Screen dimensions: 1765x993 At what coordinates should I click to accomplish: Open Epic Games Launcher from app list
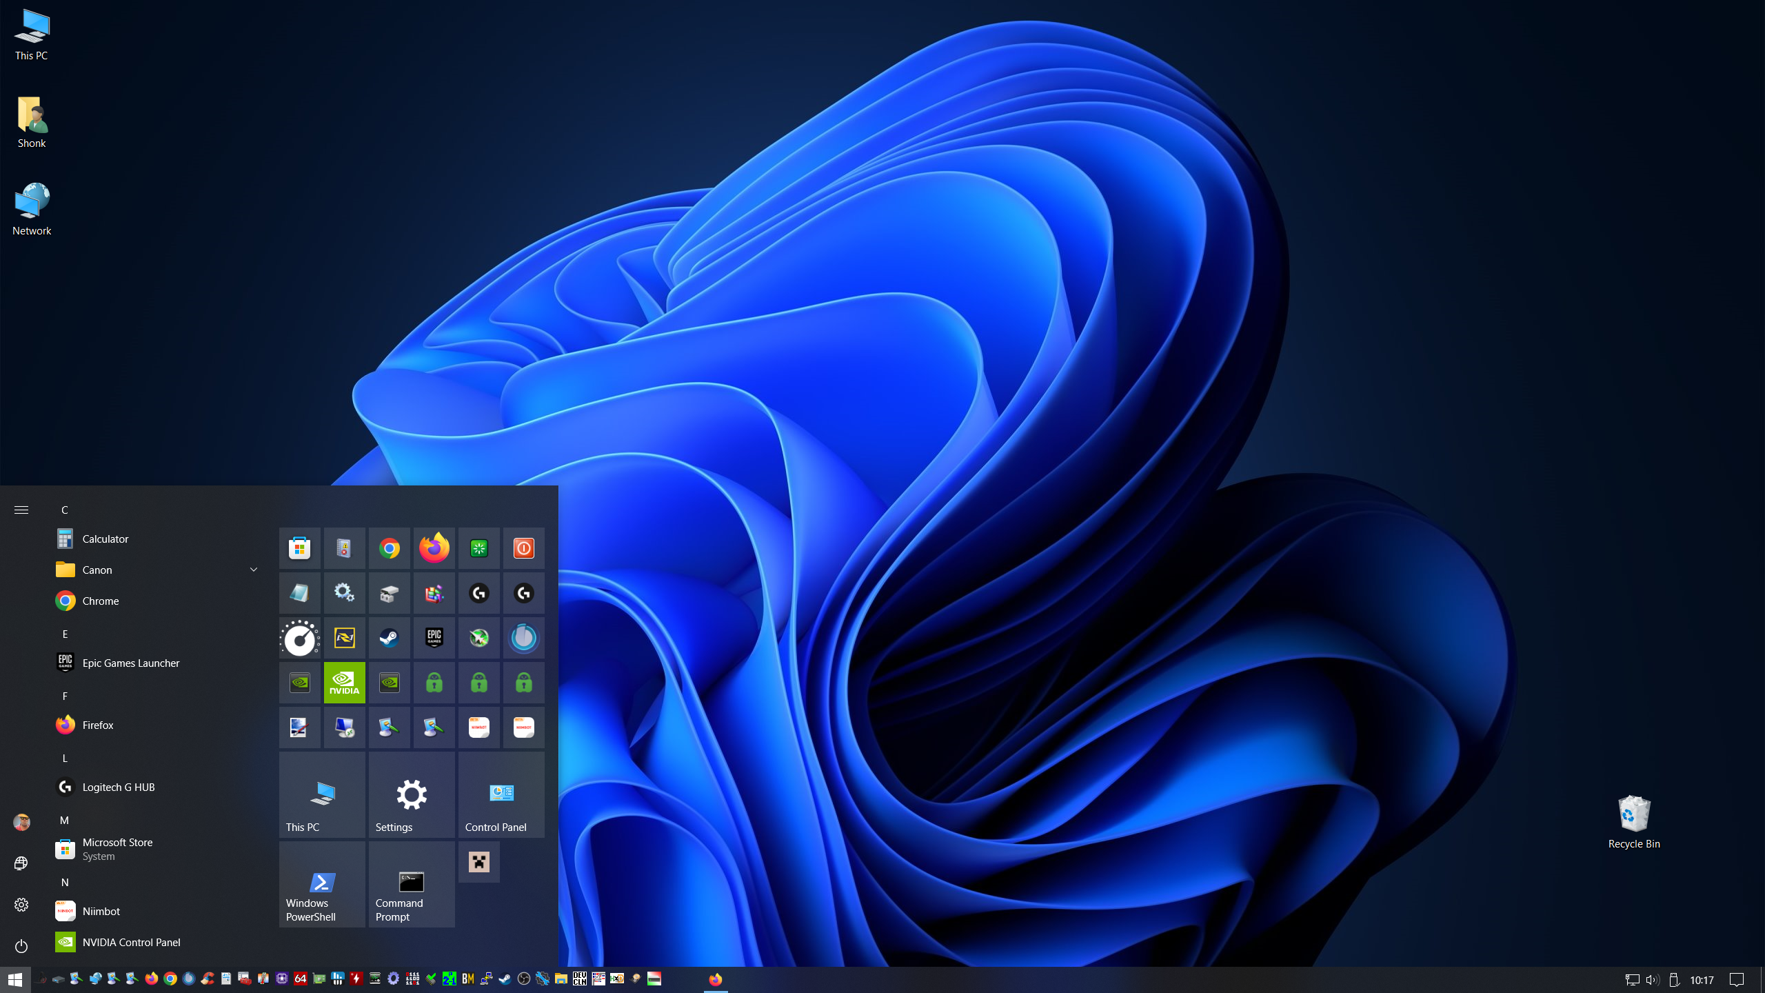tap(157, 663)
